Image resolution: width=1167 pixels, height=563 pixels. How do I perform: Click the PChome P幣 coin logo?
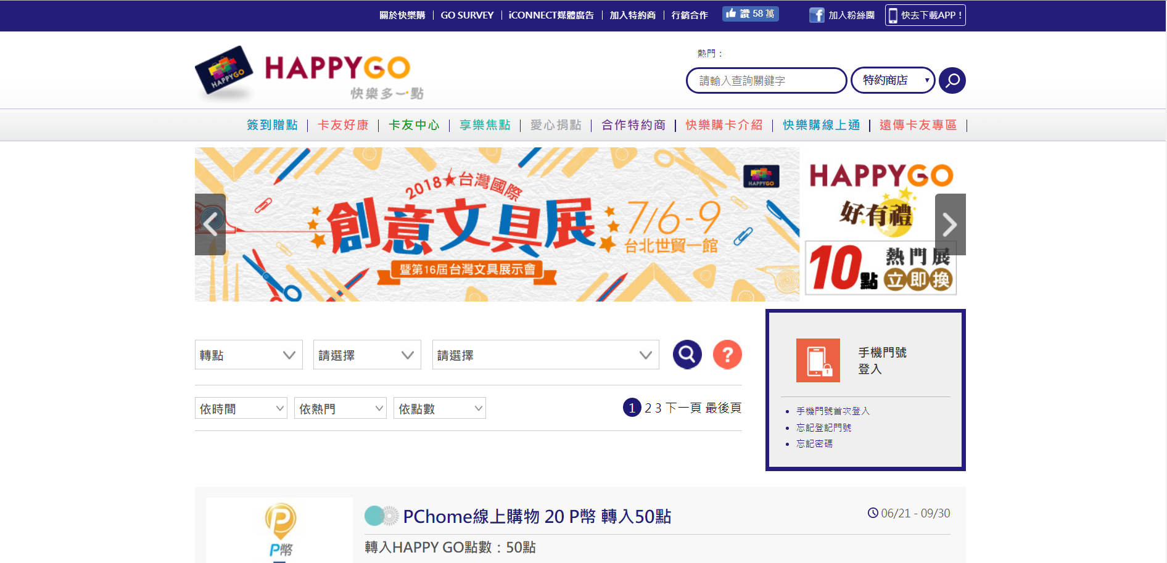[x=281, y=530]
